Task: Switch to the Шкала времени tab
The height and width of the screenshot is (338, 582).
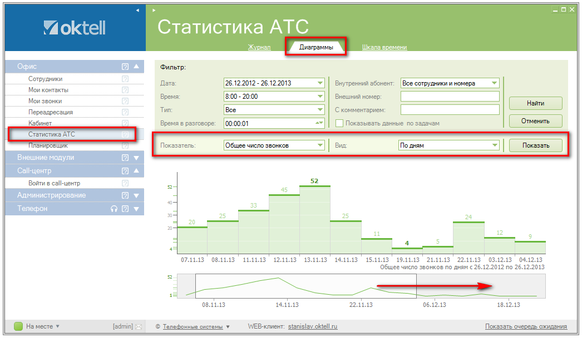Action: (384, 47)
